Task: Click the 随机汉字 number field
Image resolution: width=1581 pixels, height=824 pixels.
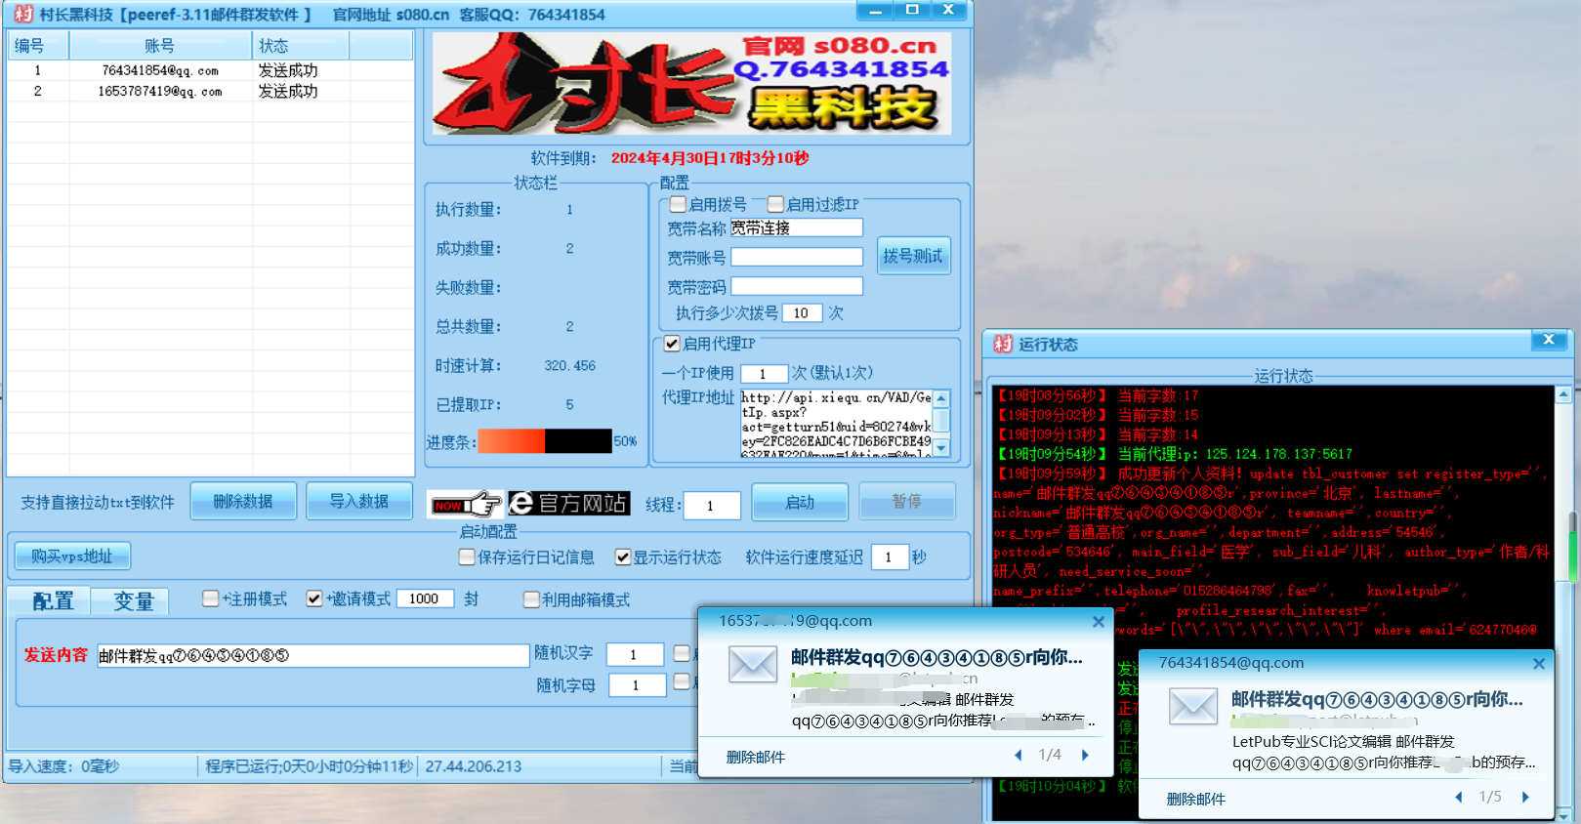Action: 636,654
